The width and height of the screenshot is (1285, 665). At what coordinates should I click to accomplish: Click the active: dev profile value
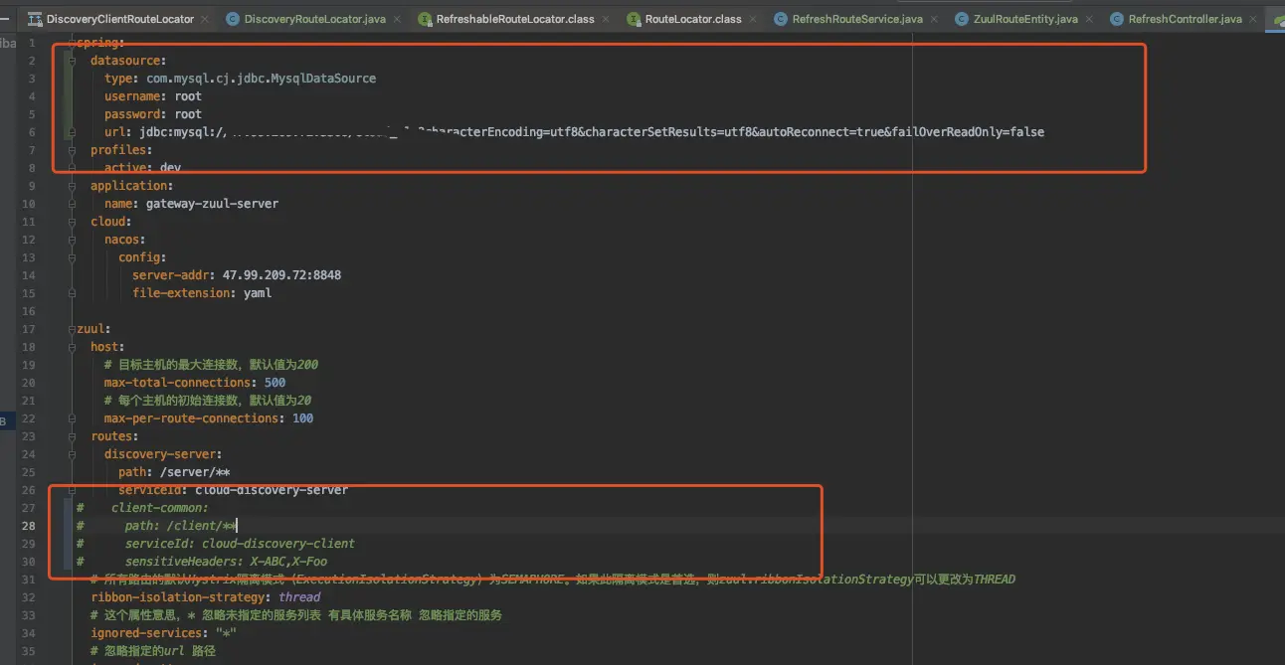tap(170, 168)
